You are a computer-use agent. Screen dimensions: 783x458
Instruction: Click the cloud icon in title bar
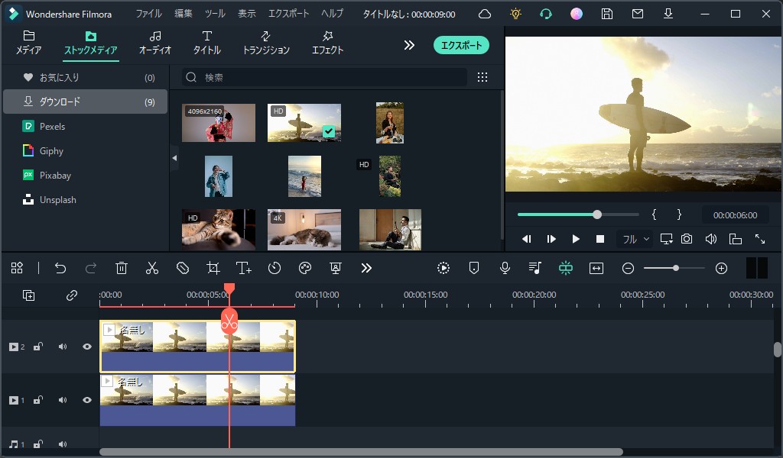pyautogui.click(x=485, y=14)
